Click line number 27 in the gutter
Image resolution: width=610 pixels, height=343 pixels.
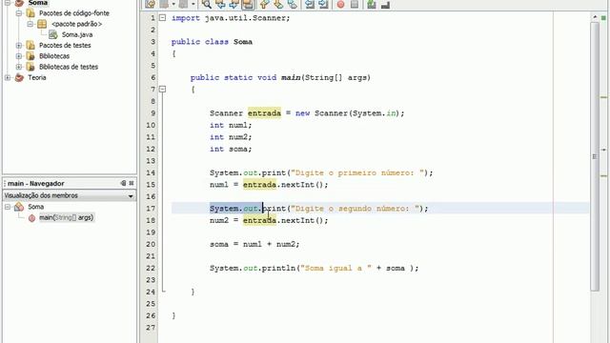(151, 328)
